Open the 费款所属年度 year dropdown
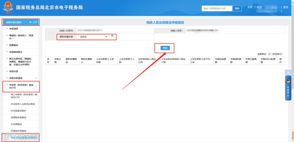 94,37
